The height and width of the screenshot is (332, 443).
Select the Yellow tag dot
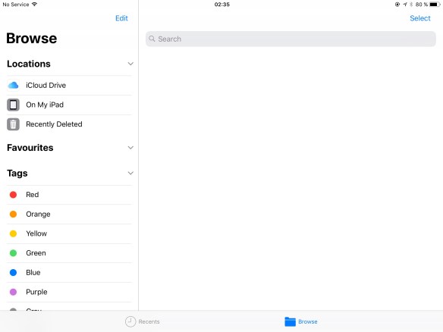[13, 233]
